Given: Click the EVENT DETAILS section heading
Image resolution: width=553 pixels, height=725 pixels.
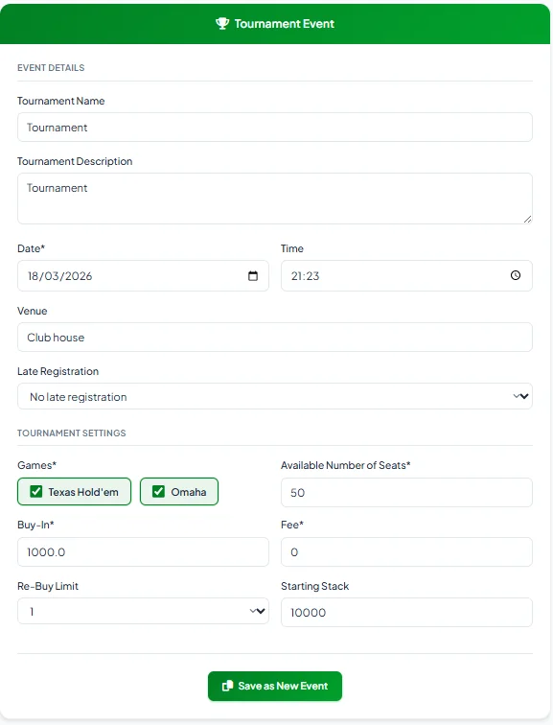Looking at the screenshot, I should [x=51, y=68].
